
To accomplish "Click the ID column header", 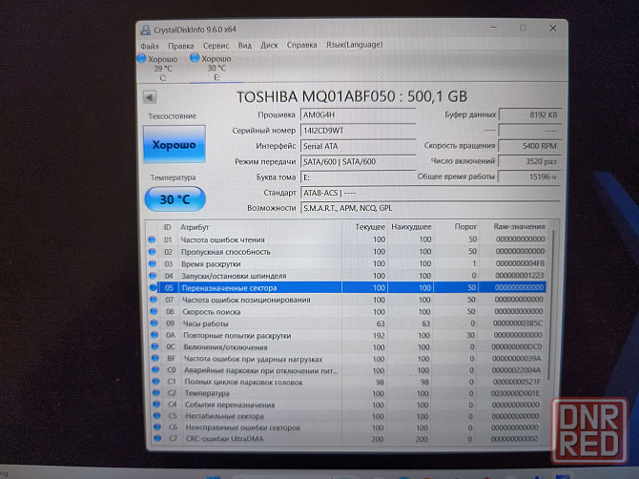I will (x=168, y=227).
